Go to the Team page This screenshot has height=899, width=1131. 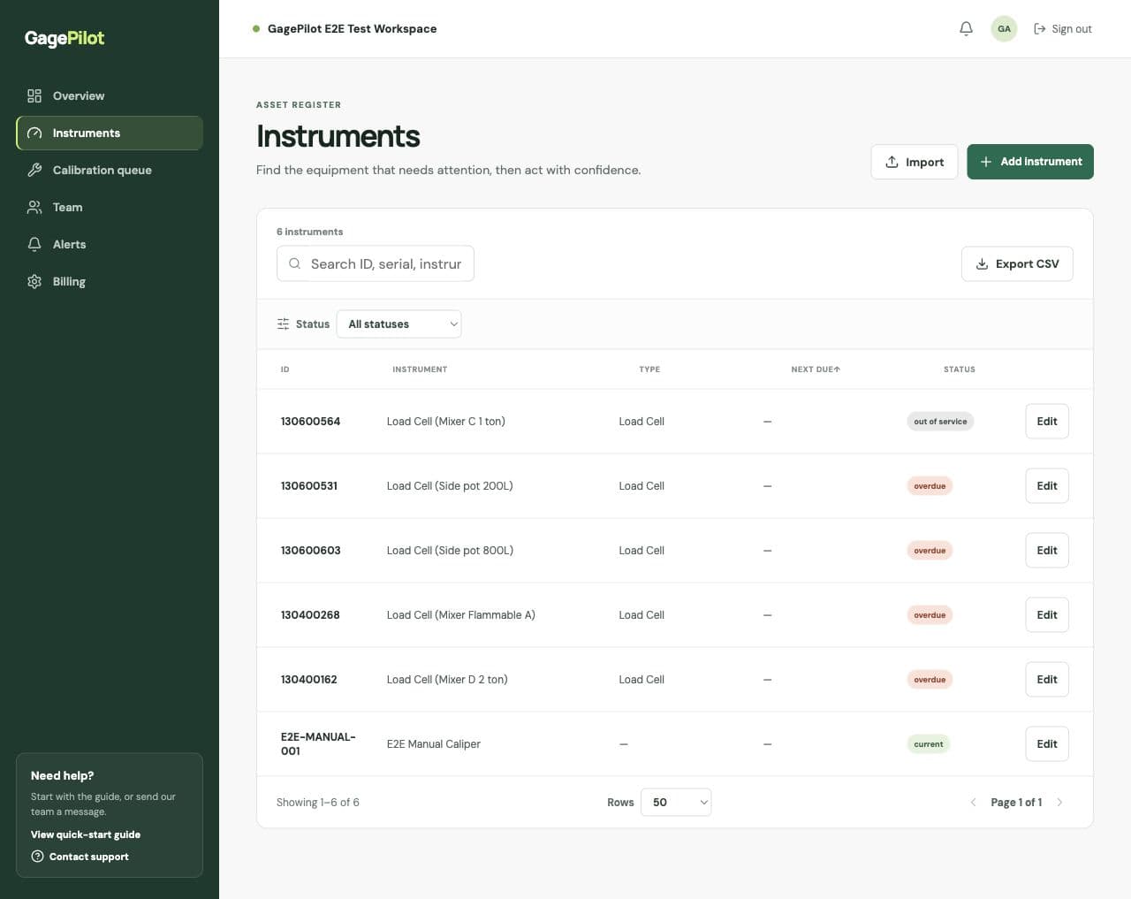tap(110, 207)
